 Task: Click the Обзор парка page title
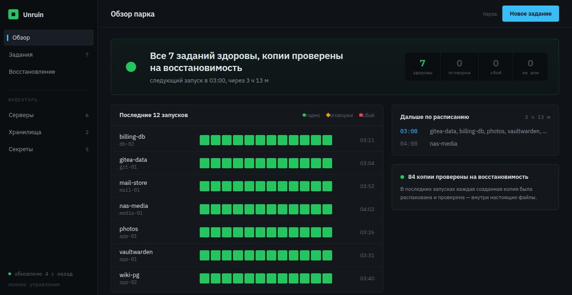pyautogui.click(x=132, y=14)
